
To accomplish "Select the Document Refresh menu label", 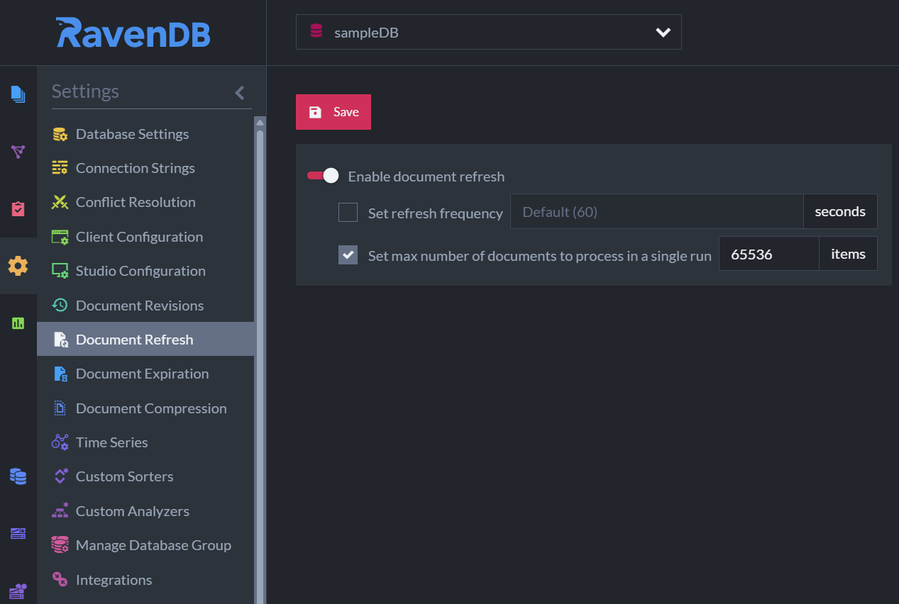I will click(134, 340).
